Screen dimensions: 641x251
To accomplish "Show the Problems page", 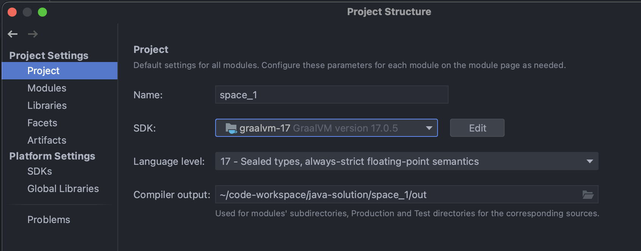I will pos(49,220).
